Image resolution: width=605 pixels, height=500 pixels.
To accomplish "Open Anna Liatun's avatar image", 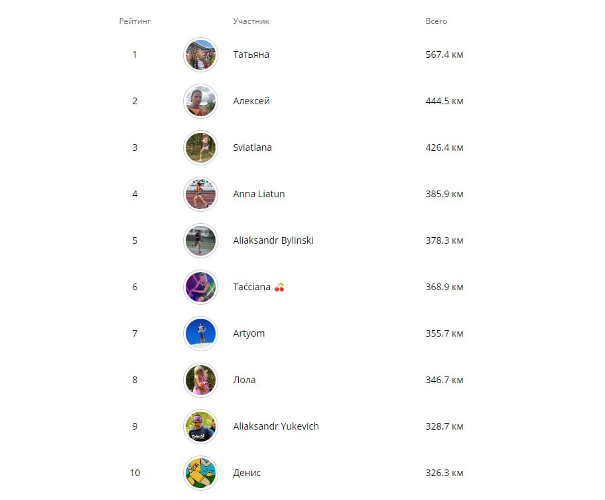I will tap(200, 194).
